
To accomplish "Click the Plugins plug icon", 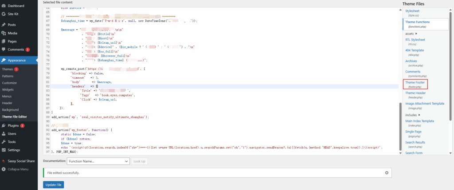I will (x=4, y=125).
